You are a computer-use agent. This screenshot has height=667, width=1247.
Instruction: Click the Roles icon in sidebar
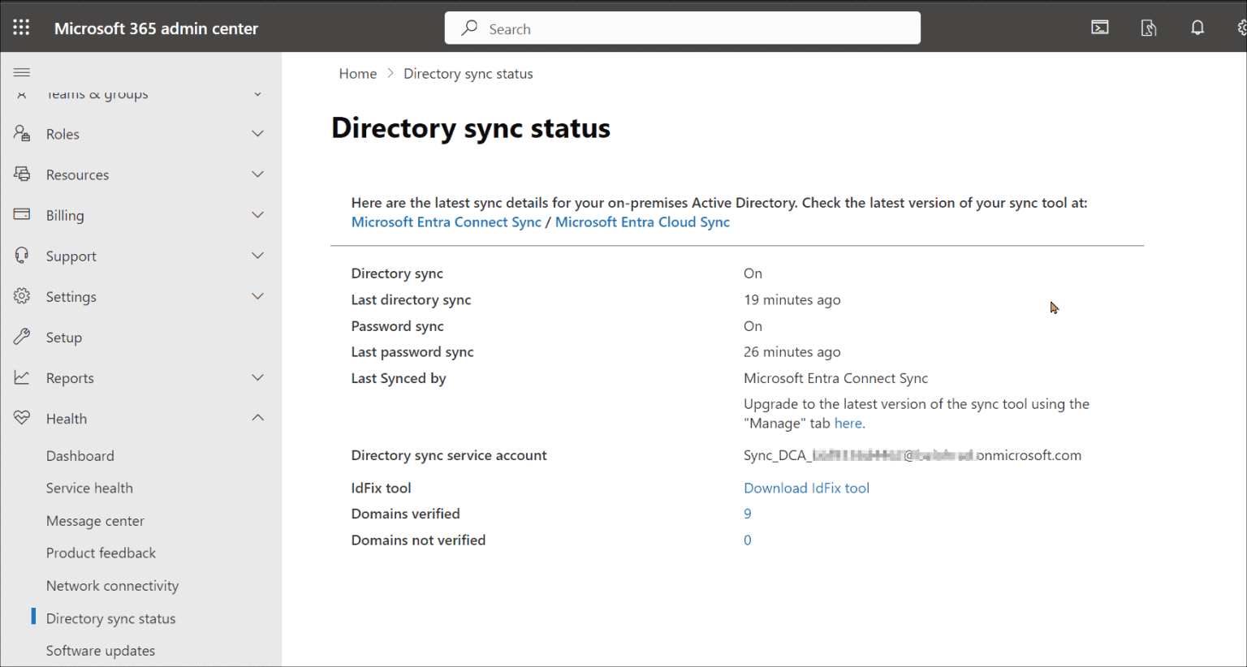tap(22, 134)
